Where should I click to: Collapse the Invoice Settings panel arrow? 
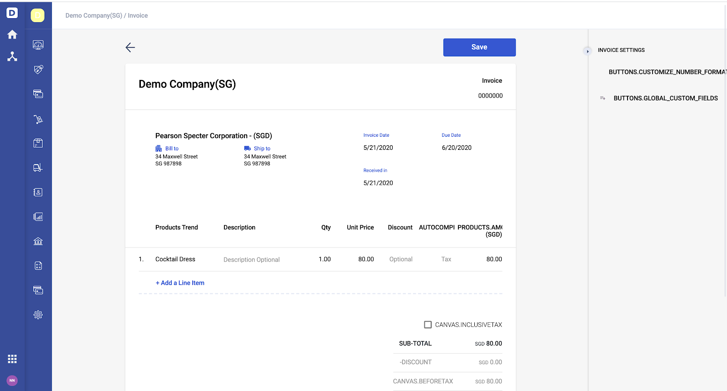click(x=588, y=51)
